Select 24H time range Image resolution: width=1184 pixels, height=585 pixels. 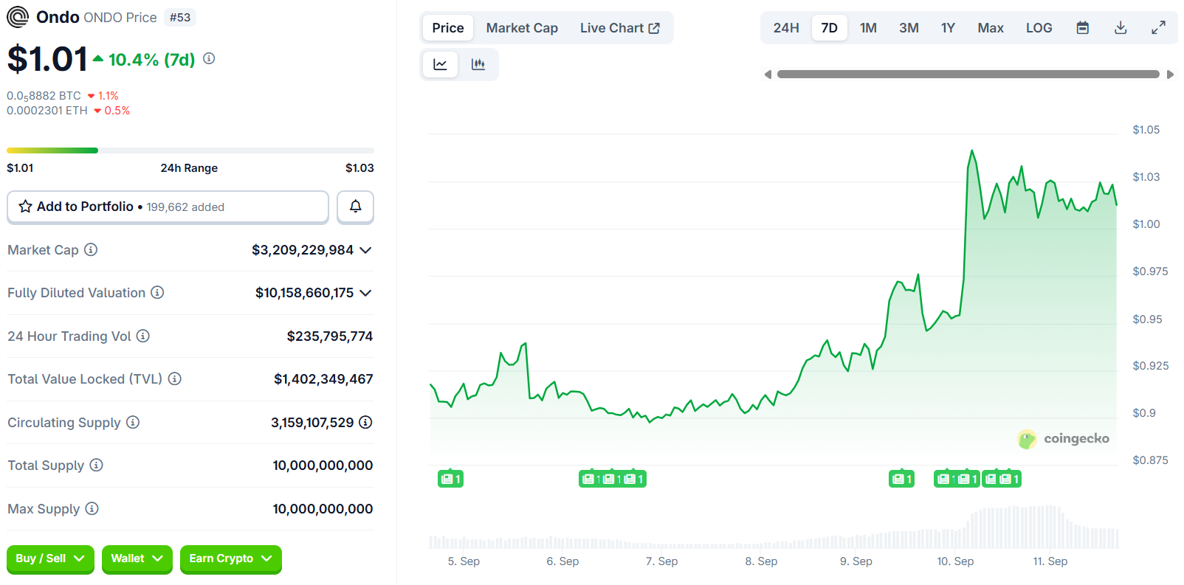tap(786, 28)
